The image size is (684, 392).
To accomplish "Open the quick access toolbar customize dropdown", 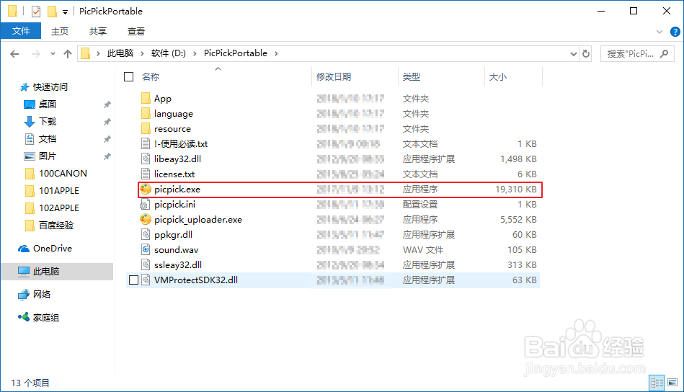I will pyautogui.click(x=65, y=12).
